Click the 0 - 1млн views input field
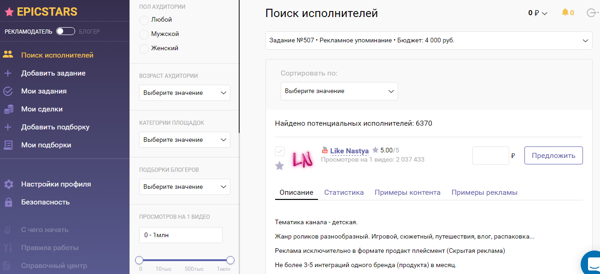This screenshot has width=600, height=274. (181, 235)
